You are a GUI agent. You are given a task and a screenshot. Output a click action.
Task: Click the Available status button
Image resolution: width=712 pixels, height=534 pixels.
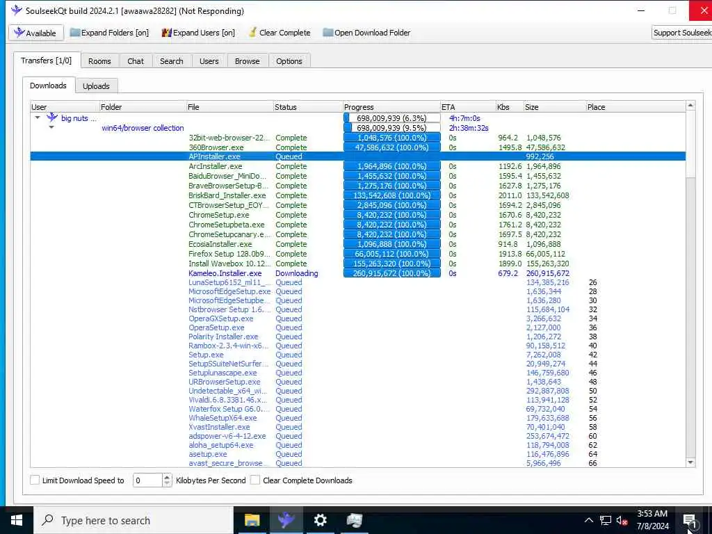pyautogui.click(x=36, y=33)
